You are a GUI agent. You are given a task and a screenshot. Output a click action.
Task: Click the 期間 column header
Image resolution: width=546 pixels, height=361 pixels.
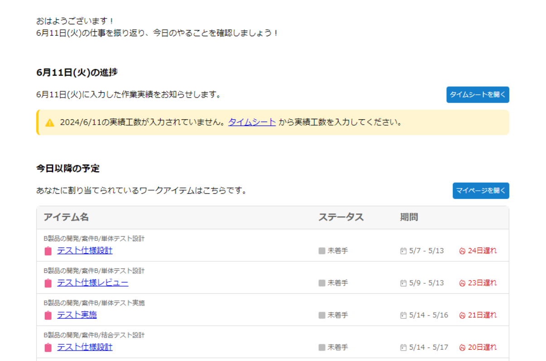(x=409, y=217)
